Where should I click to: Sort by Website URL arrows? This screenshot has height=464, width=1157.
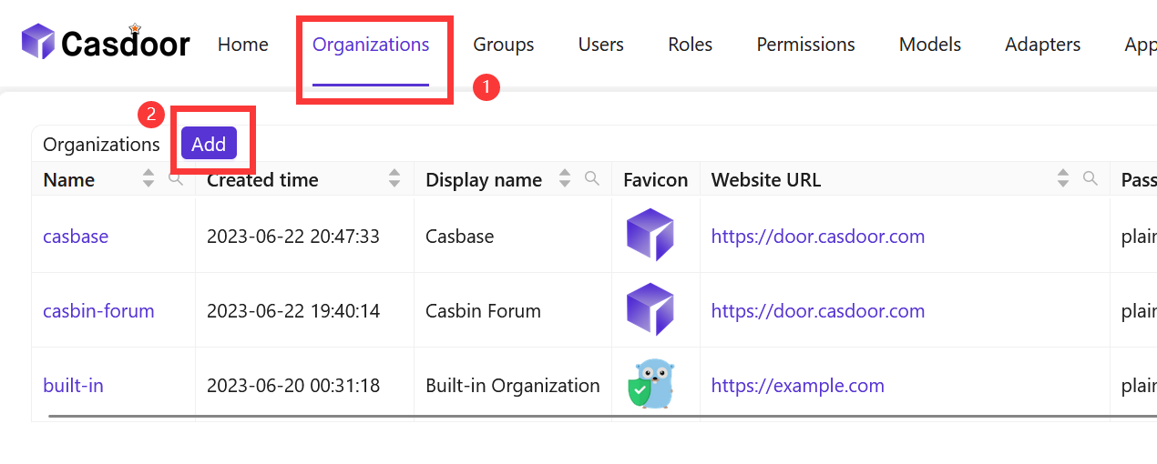pos(1062,179)
